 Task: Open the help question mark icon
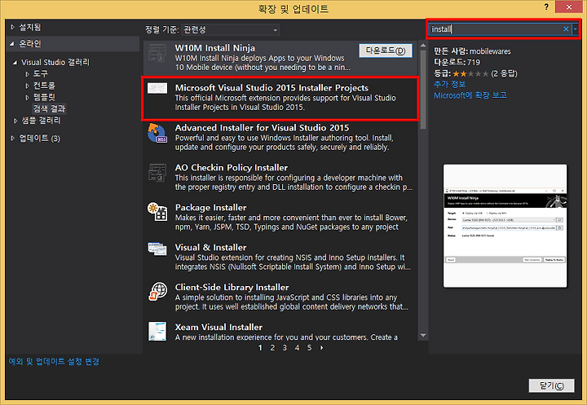546,7
